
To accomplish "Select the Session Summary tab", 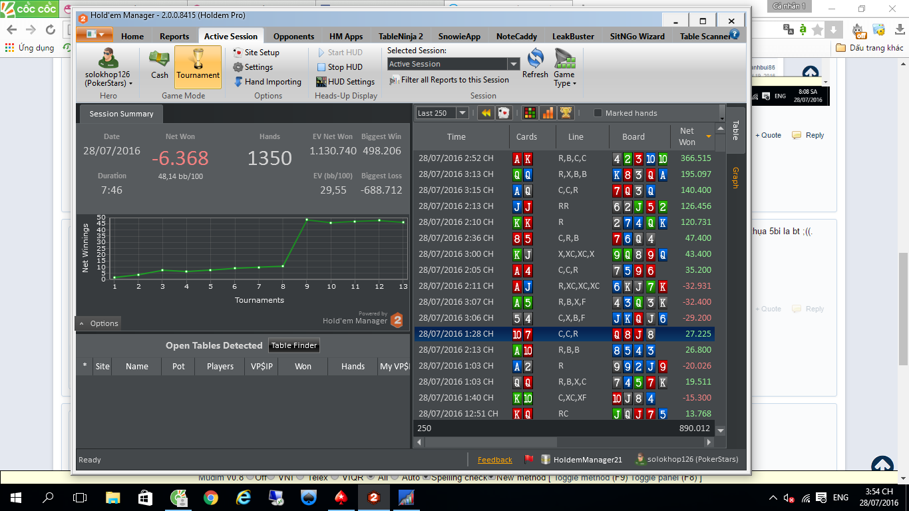I will point(121,114).
